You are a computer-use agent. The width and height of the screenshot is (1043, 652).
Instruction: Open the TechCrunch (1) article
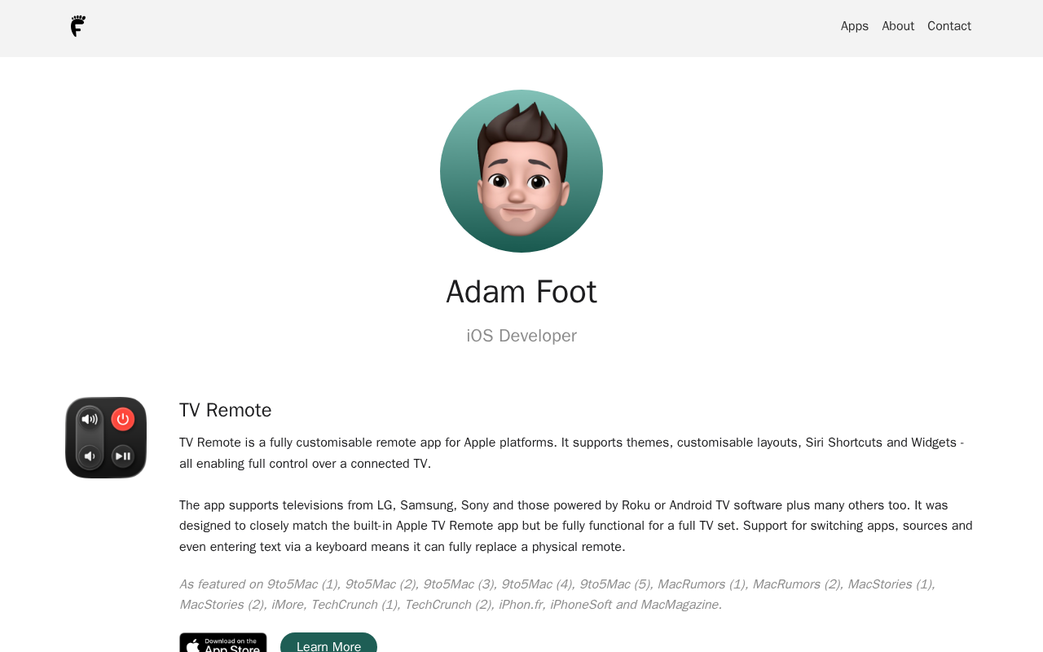pyautogui.click(x=354, y=605)
